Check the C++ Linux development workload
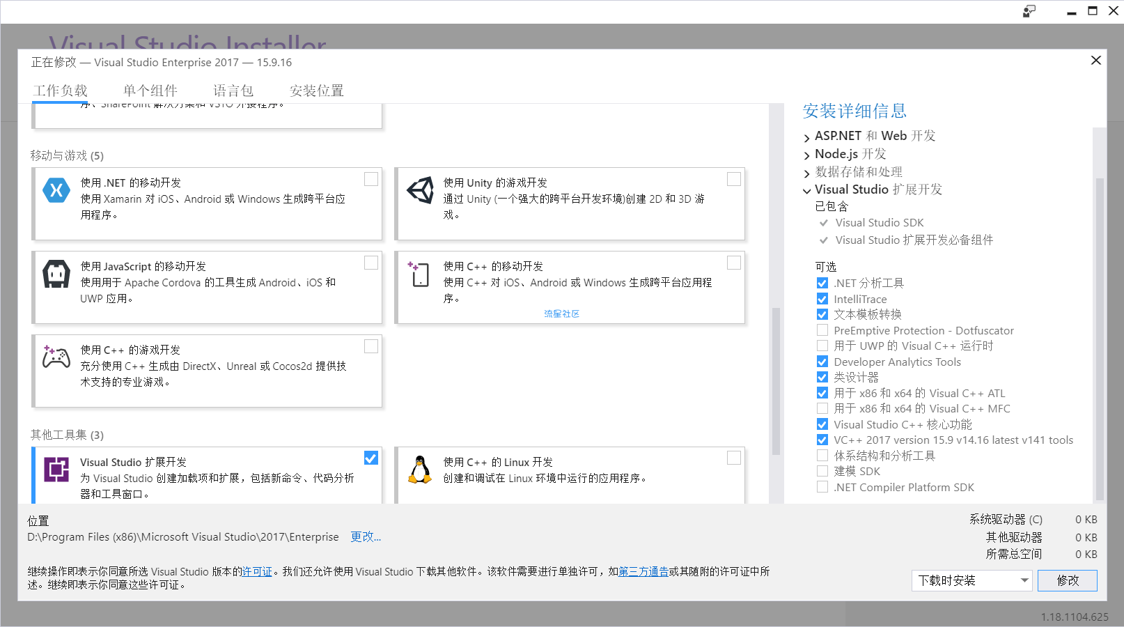 (734, 458)
